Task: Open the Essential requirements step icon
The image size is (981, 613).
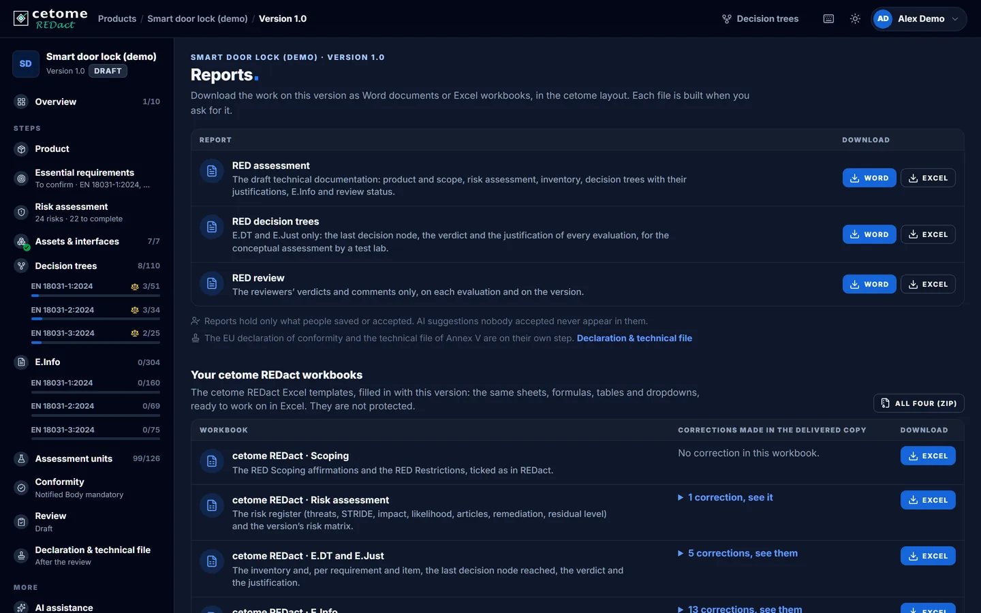Action: (x=21, y=178)
